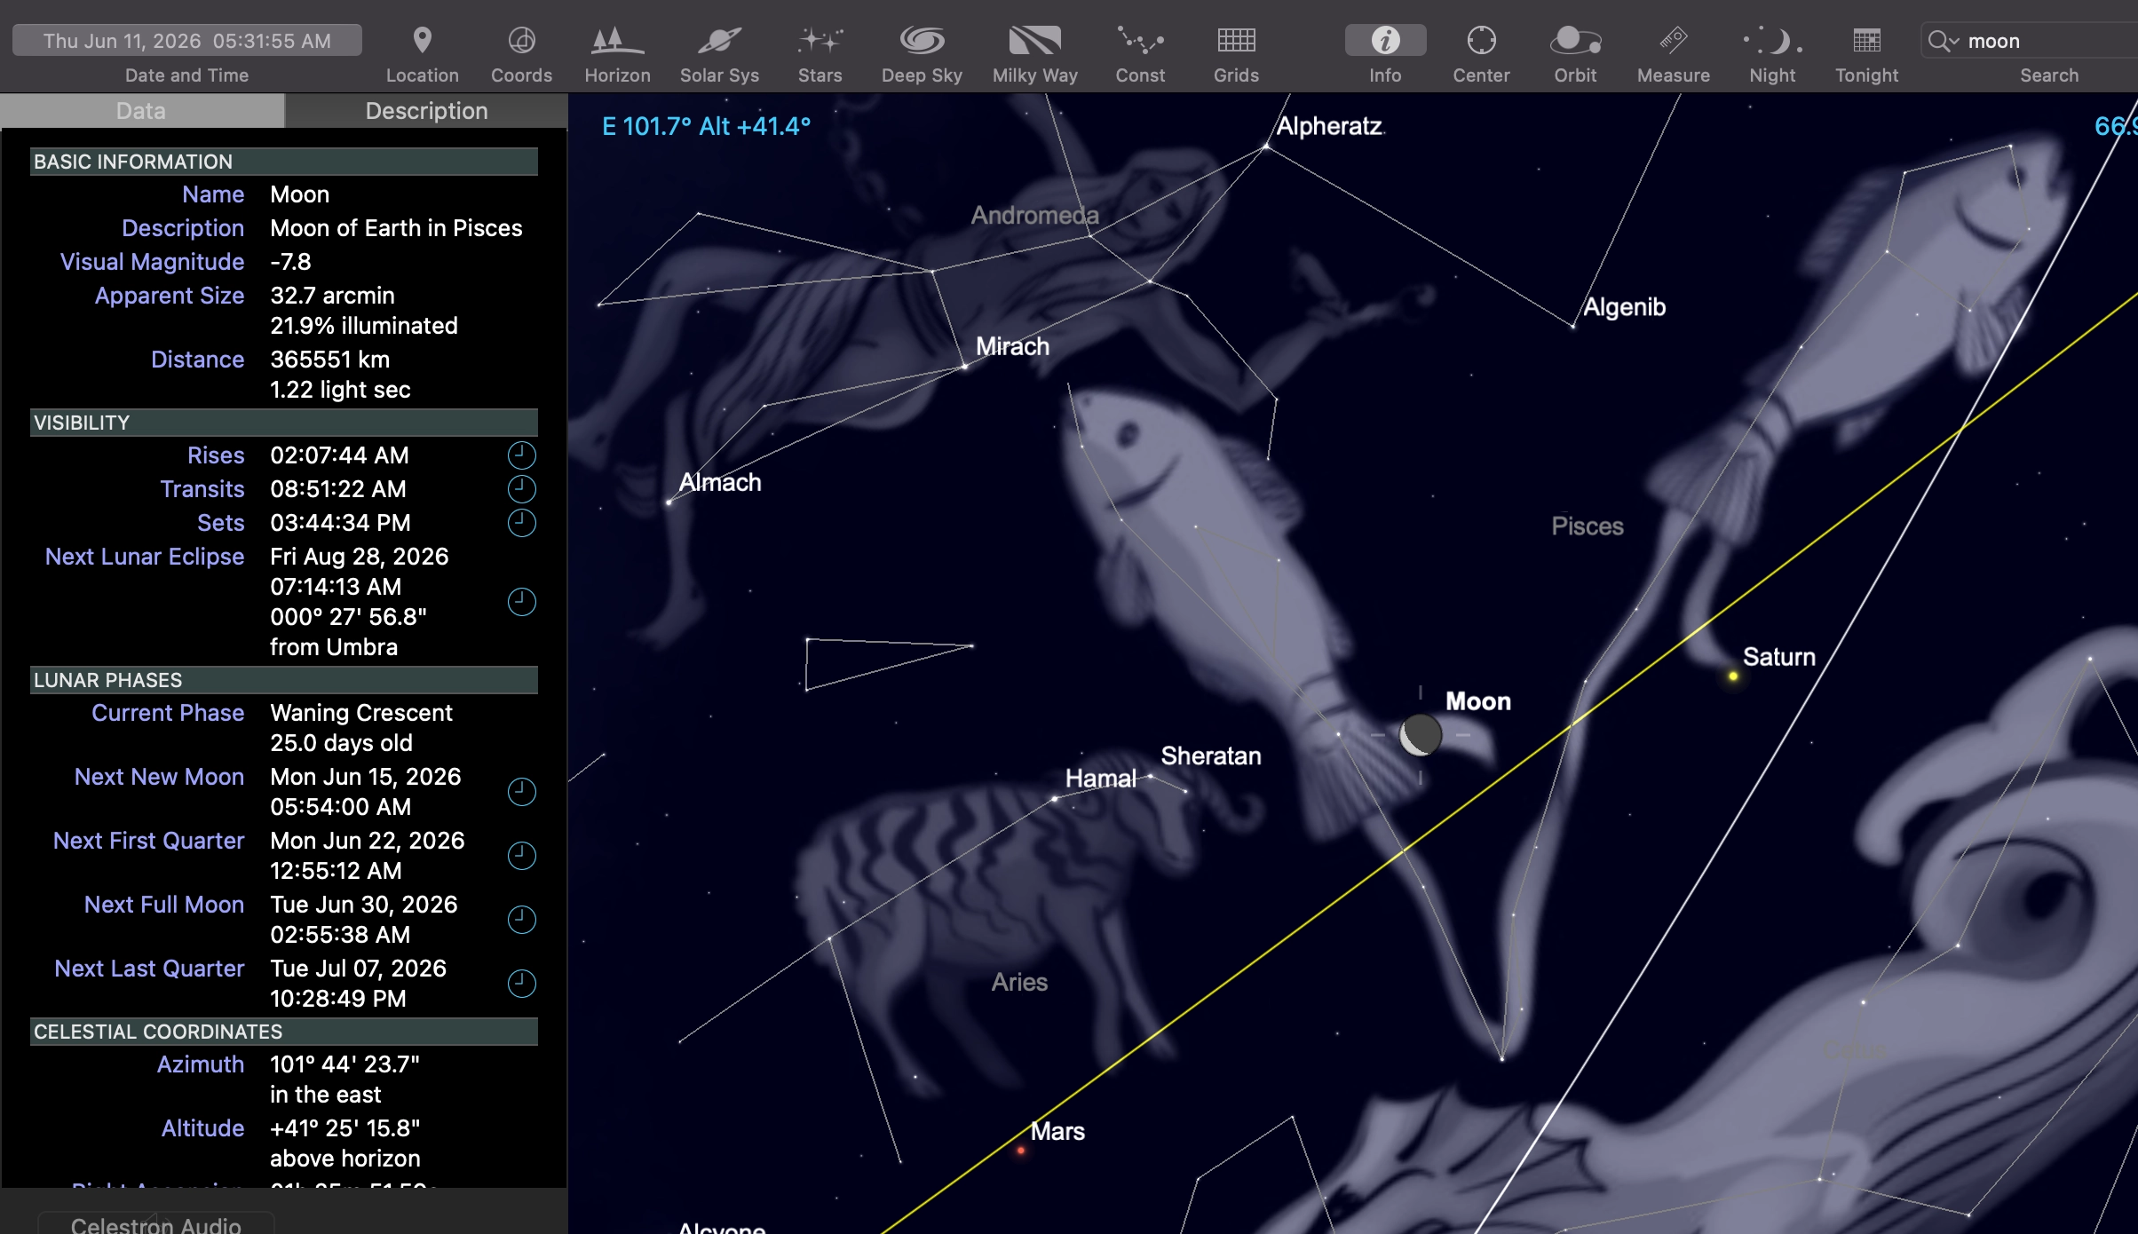Toggle Milky Way display

pos(1034,41)
